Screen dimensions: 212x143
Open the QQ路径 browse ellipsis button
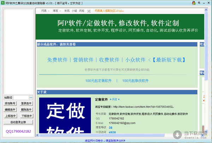tap(31, 97)
